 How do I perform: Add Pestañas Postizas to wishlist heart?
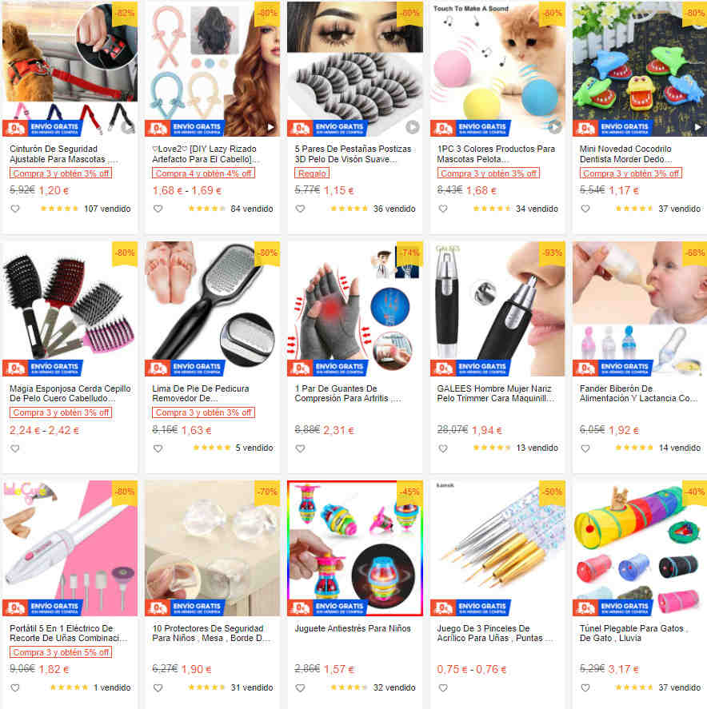coord(301,209)
